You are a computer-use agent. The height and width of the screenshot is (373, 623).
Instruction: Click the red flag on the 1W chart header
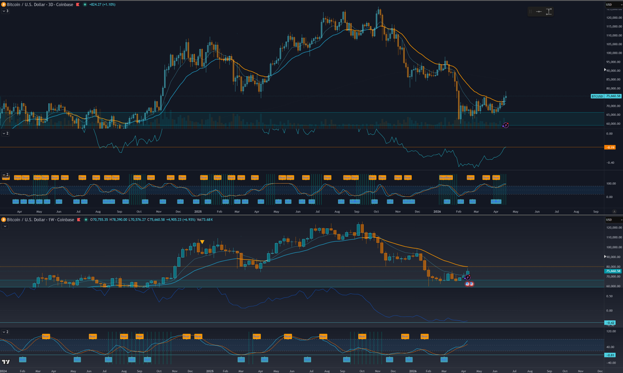point(78,220)
